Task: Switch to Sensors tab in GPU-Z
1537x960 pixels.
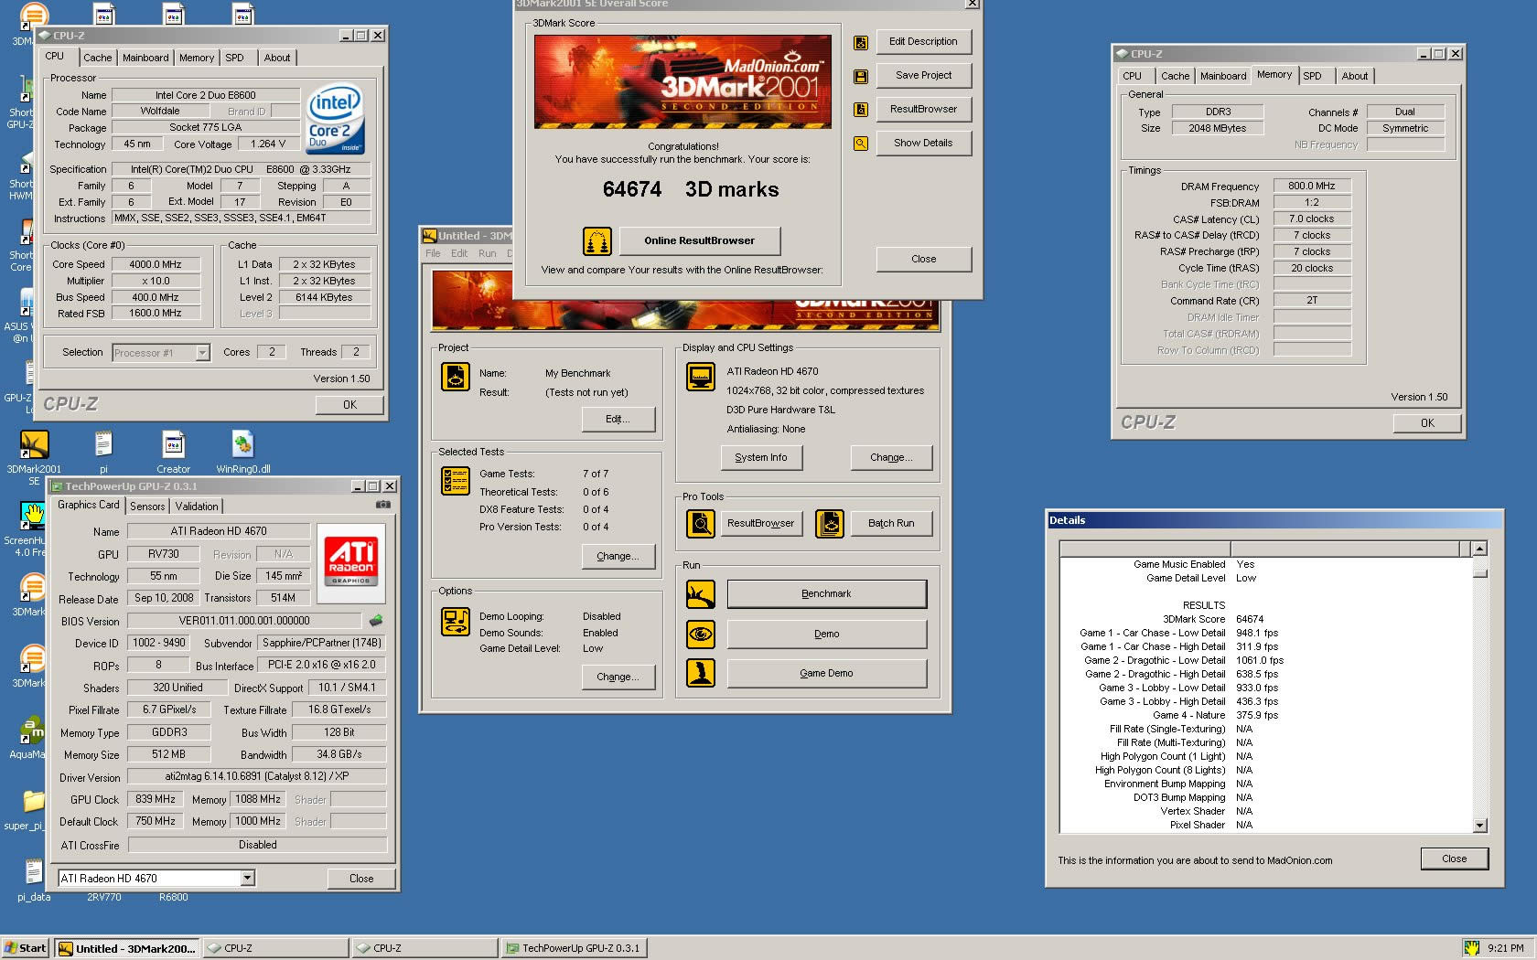Action: click(x=147, y=507)
